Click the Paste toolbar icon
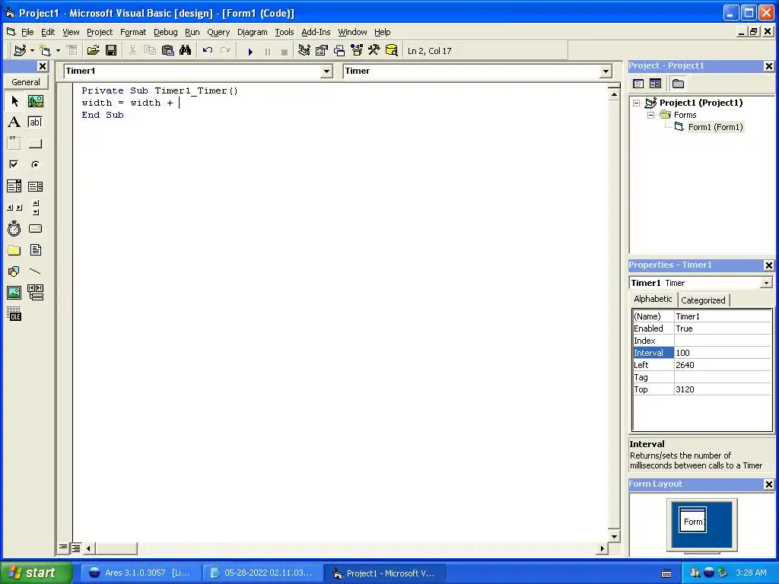This screenshot has width=779, height=584. [168, 50]
